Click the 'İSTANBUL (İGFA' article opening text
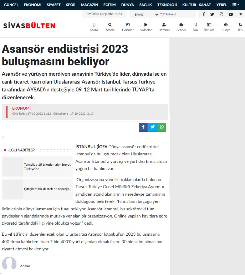245x275 pixels. (x=91, y=147)
